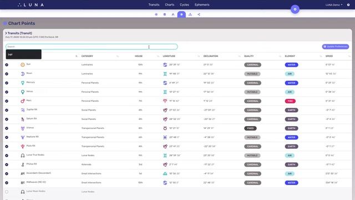Screen dimensions: 355x200
Task: Expand the Transits (Transit) section chevron
Action: 6,33
